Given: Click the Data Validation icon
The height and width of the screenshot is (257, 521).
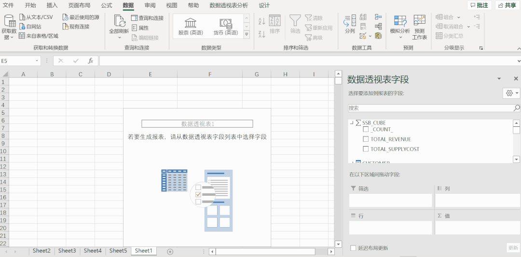Looking at the screenshot, I should click(x=363, y=36).
